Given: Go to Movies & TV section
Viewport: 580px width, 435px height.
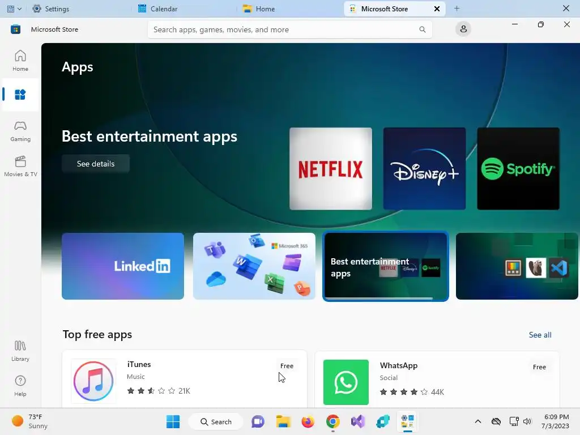Looking at the screenshot, I should pyautogui.click(x=20, y=167).
